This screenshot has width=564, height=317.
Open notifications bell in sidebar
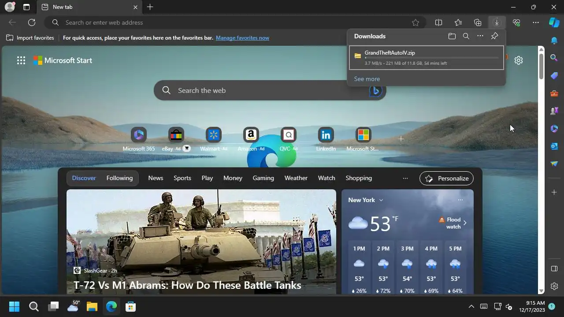click(x=554, y=41)
